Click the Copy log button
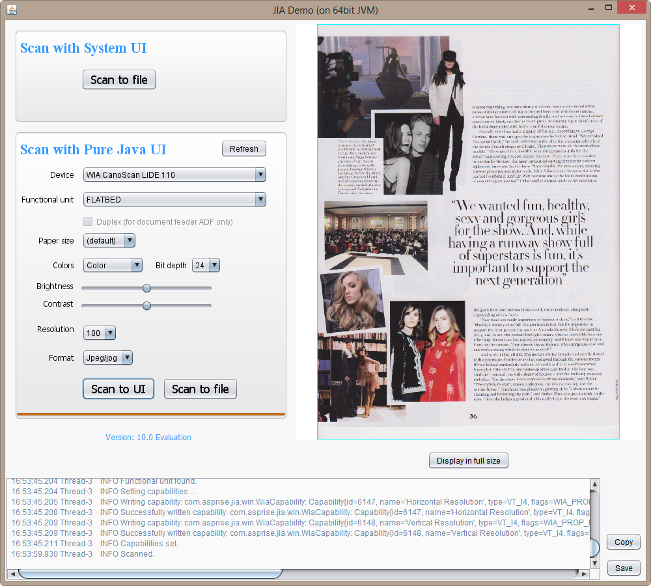Viewport: 651px width, 586px height. (x=623, y=542)
